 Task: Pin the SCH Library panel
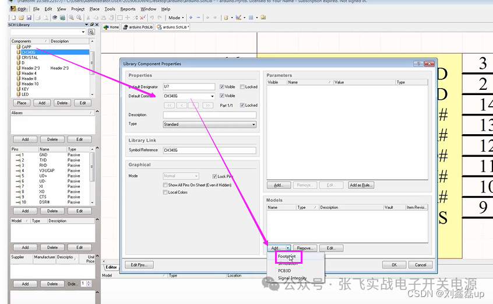(x=92, y=25)
